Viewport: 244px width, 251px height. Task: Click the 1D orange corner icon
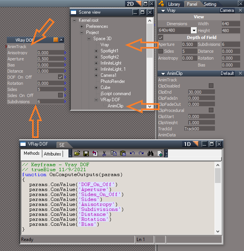point(195,144)
